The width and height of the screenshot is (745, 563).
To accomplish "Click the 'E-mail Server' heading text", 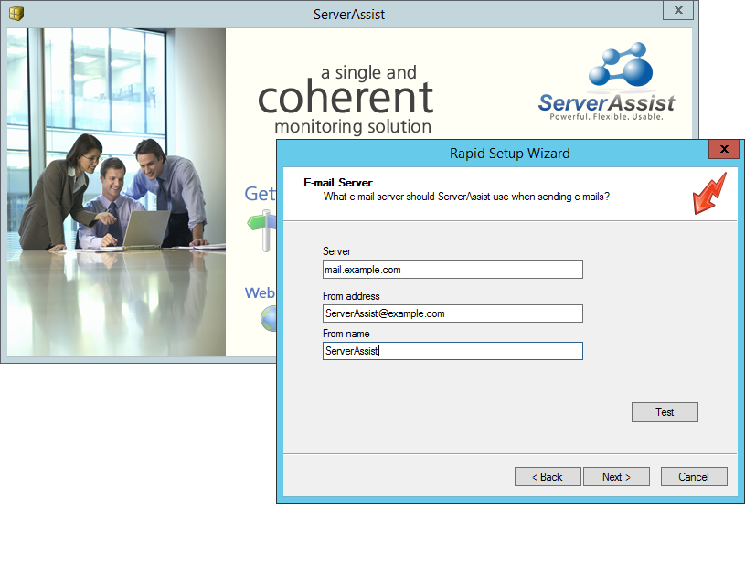I will coord(338,183).
